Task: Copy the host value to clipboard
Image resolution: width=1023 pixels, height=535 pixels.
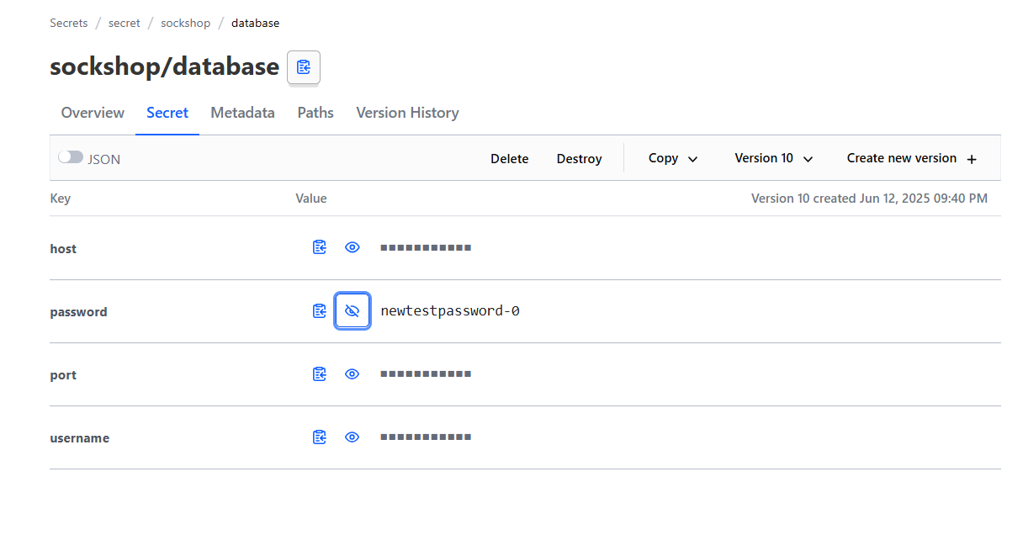Action: tap(320, 247)
